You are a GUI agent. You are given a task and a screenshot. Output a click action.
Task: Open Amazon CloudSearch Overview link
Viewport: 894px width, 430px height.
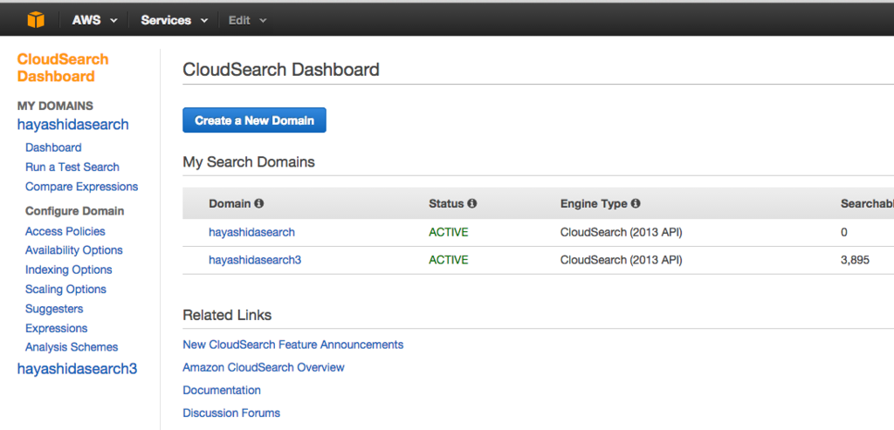pyautogui.click(x=264, y=367)
